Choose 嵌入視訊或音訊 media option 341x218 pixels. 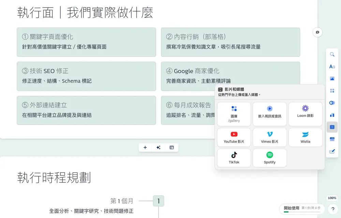[x=270, y=114]
